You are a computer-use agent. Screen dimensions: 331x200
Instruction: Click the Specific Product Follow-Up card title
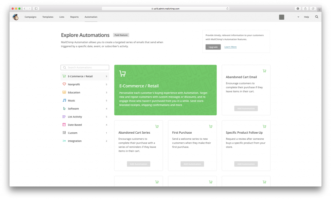click(244, 132)
